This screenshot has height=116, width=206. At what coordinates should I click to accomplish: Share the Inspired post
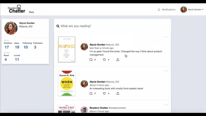point(118,59)
